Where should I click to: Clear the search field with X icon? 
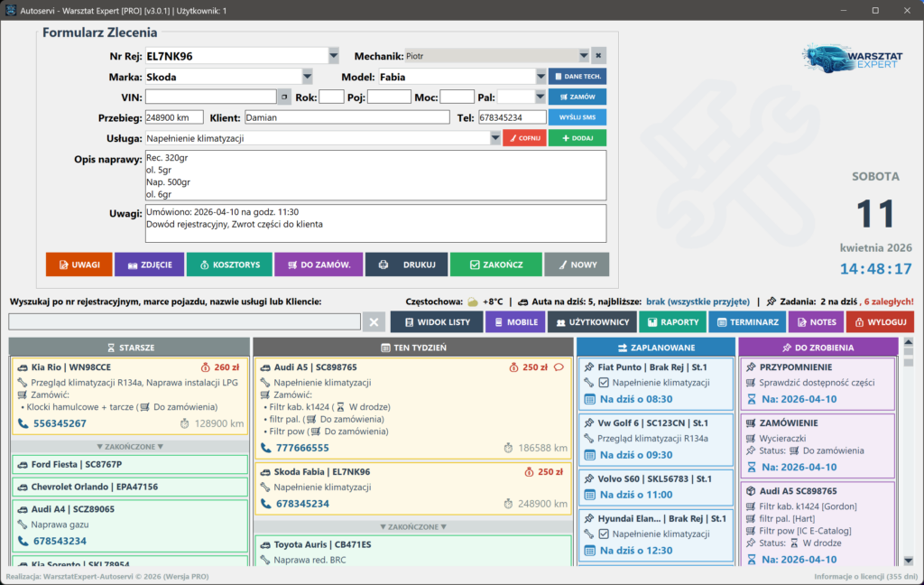tap(374, 322)
